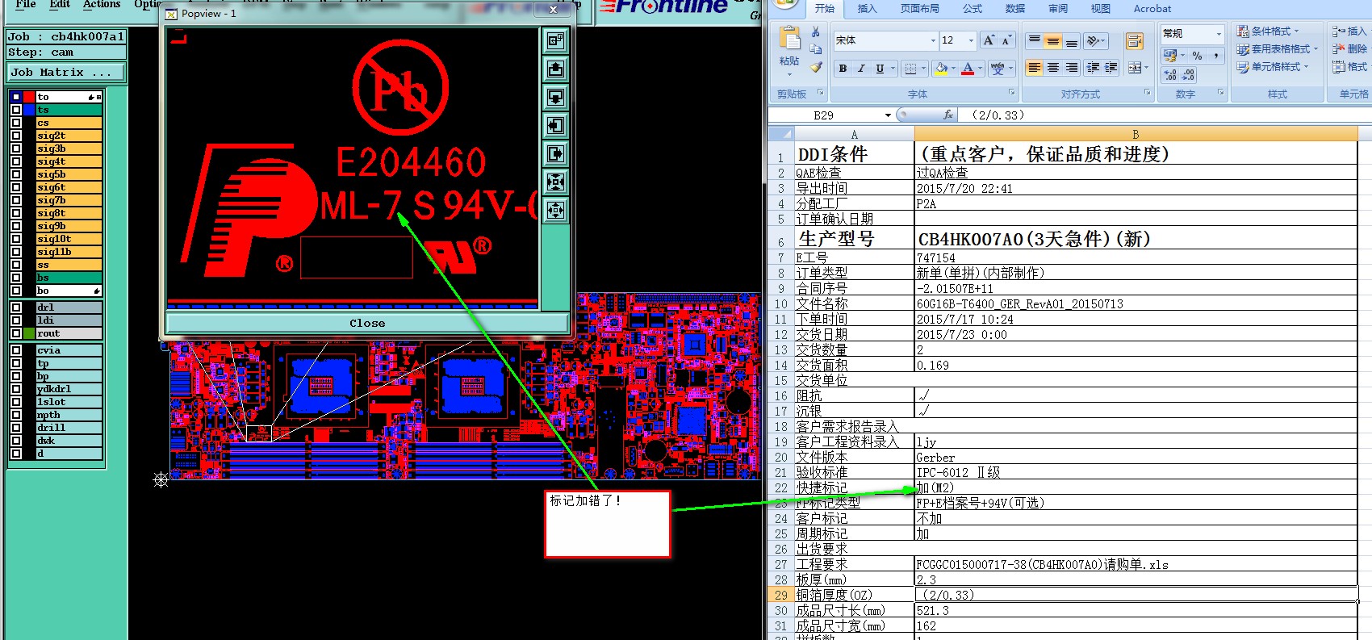Click the Copy icon in Excel clipboard group
Image resolution: width=1372 pixels, height=640 pixels.
tap(816, 49)
